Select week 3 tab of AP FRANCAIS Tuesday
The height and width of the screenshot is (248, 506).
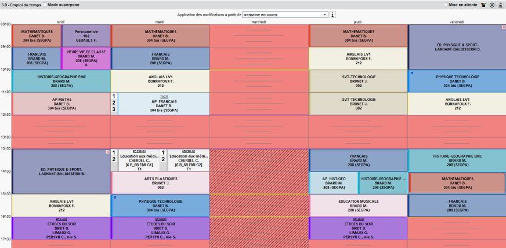[x=114, y=110]
